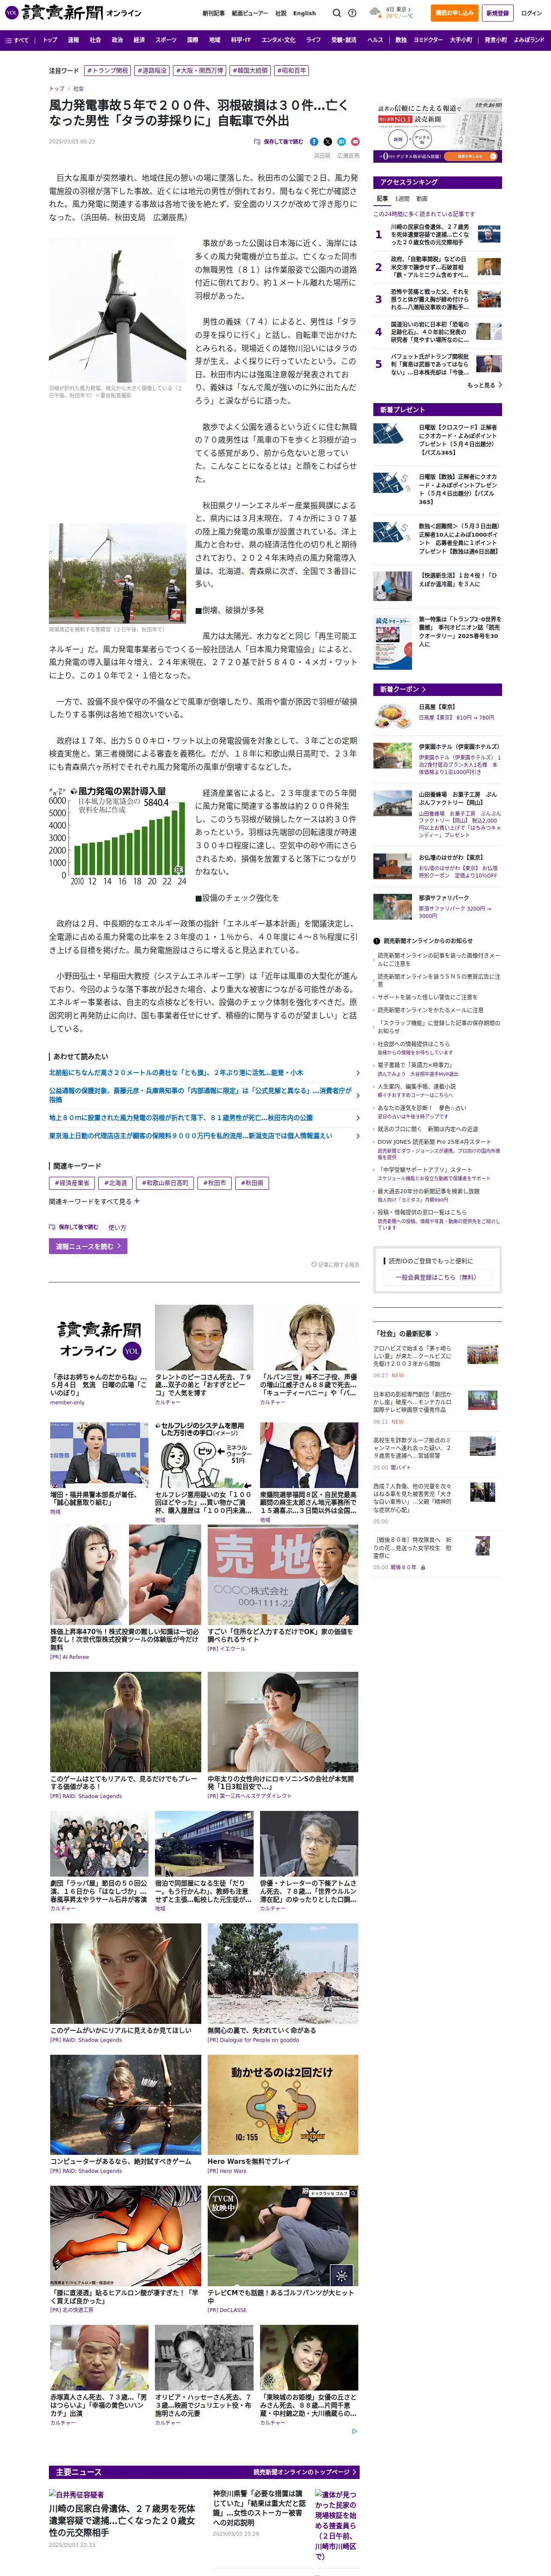Open the 使い方 link below article

[x=117, y=1227]
